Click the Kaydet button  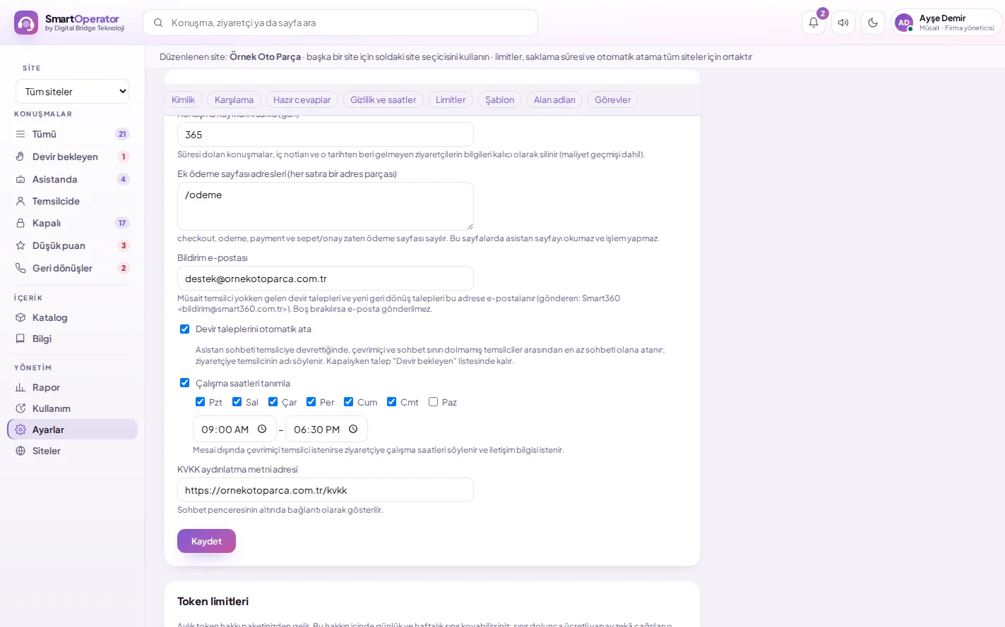point(206,541)
